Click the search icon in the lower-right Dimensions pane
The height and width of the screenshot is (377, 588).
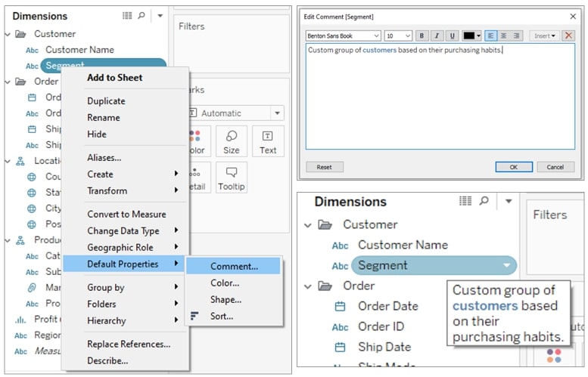pos(484,201)
